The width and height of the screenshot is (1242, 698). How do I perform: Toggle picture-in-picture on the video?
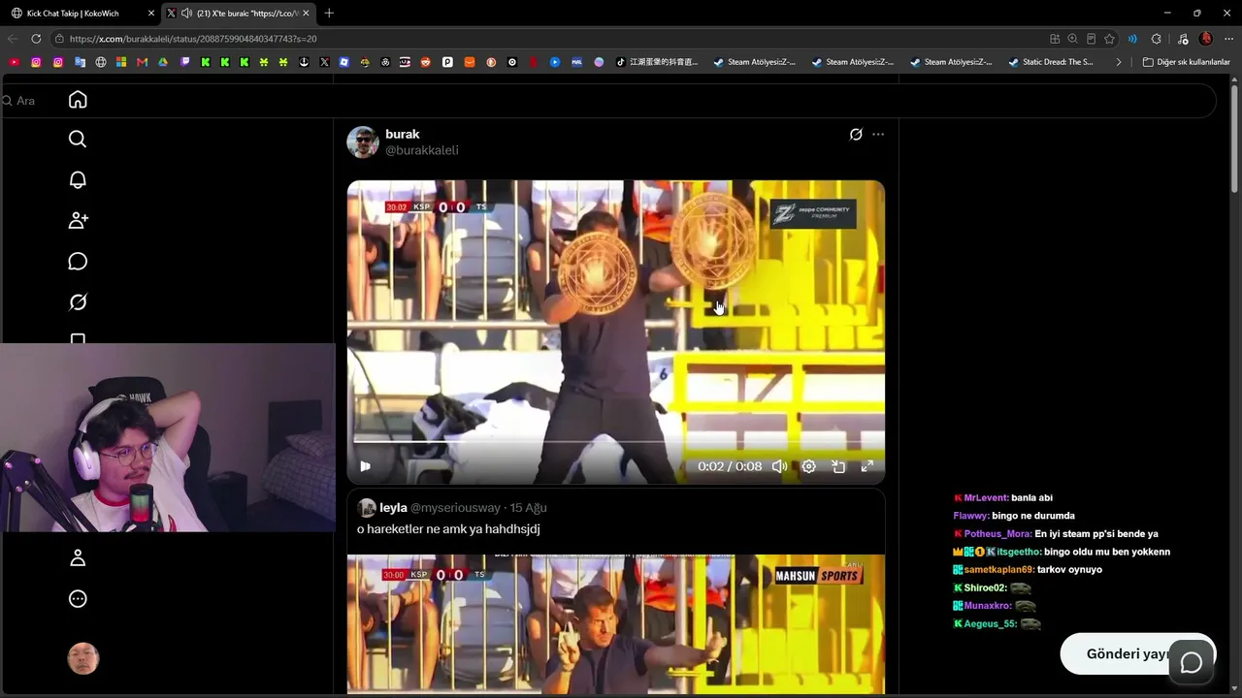[838, 466]
